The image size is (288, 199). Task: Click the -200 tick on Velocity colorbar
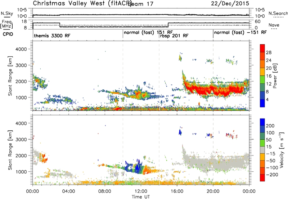[272, 175]
